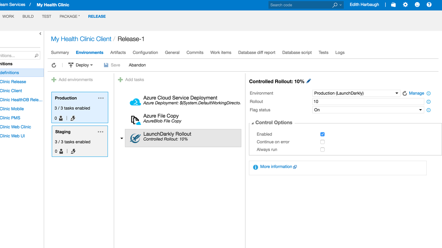This screenshot has height=248, width=442.
Task: Click the Search code input box
Action: pyautogui.click(x=300, y=5)
